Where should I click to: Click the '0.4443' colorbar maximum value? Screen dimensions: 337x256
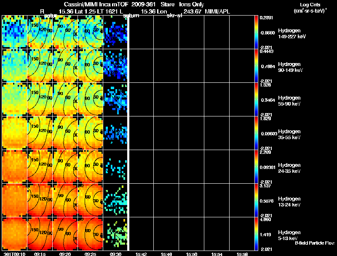[x=267, y=51]
